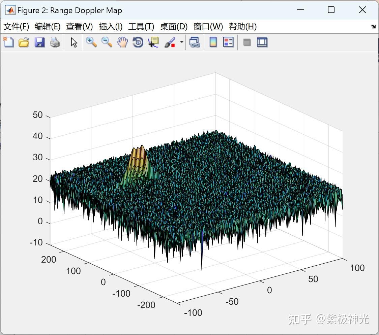This screenshot has height=335, width=379.
Task: Enable the Pan hand tool
Action: coord(122,42)
